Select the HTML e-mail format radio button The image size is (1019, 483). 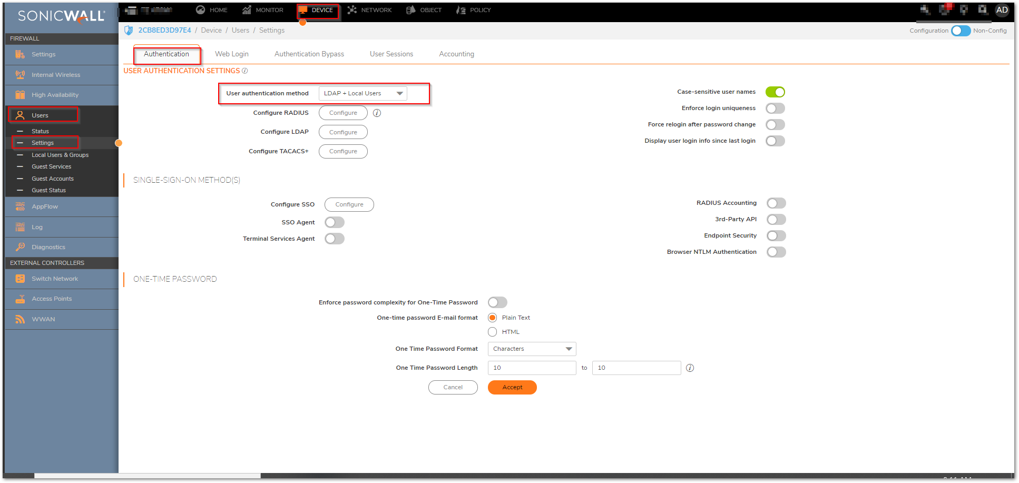pos(492,332)
